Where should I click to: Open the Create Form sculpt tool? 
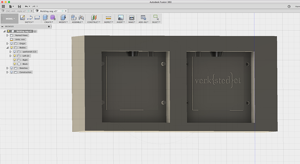pyautogui.click(x=53, y=18)
